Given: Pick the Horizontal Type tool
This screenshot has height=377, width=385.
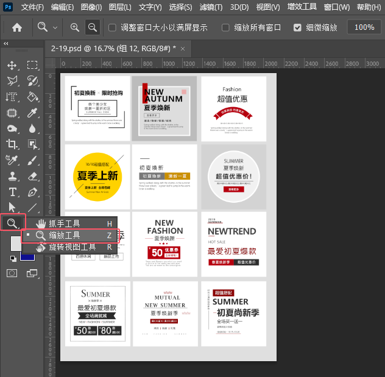Looking at the screenshot, I should (x=12, y=192).
